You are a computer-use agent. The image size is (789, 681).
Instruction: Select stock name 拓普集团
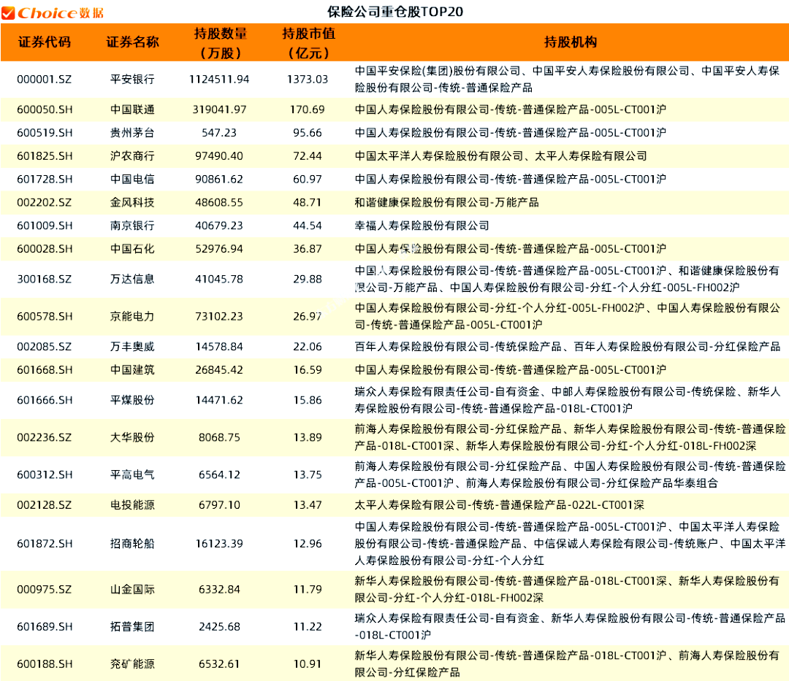(x=132, y=627)
